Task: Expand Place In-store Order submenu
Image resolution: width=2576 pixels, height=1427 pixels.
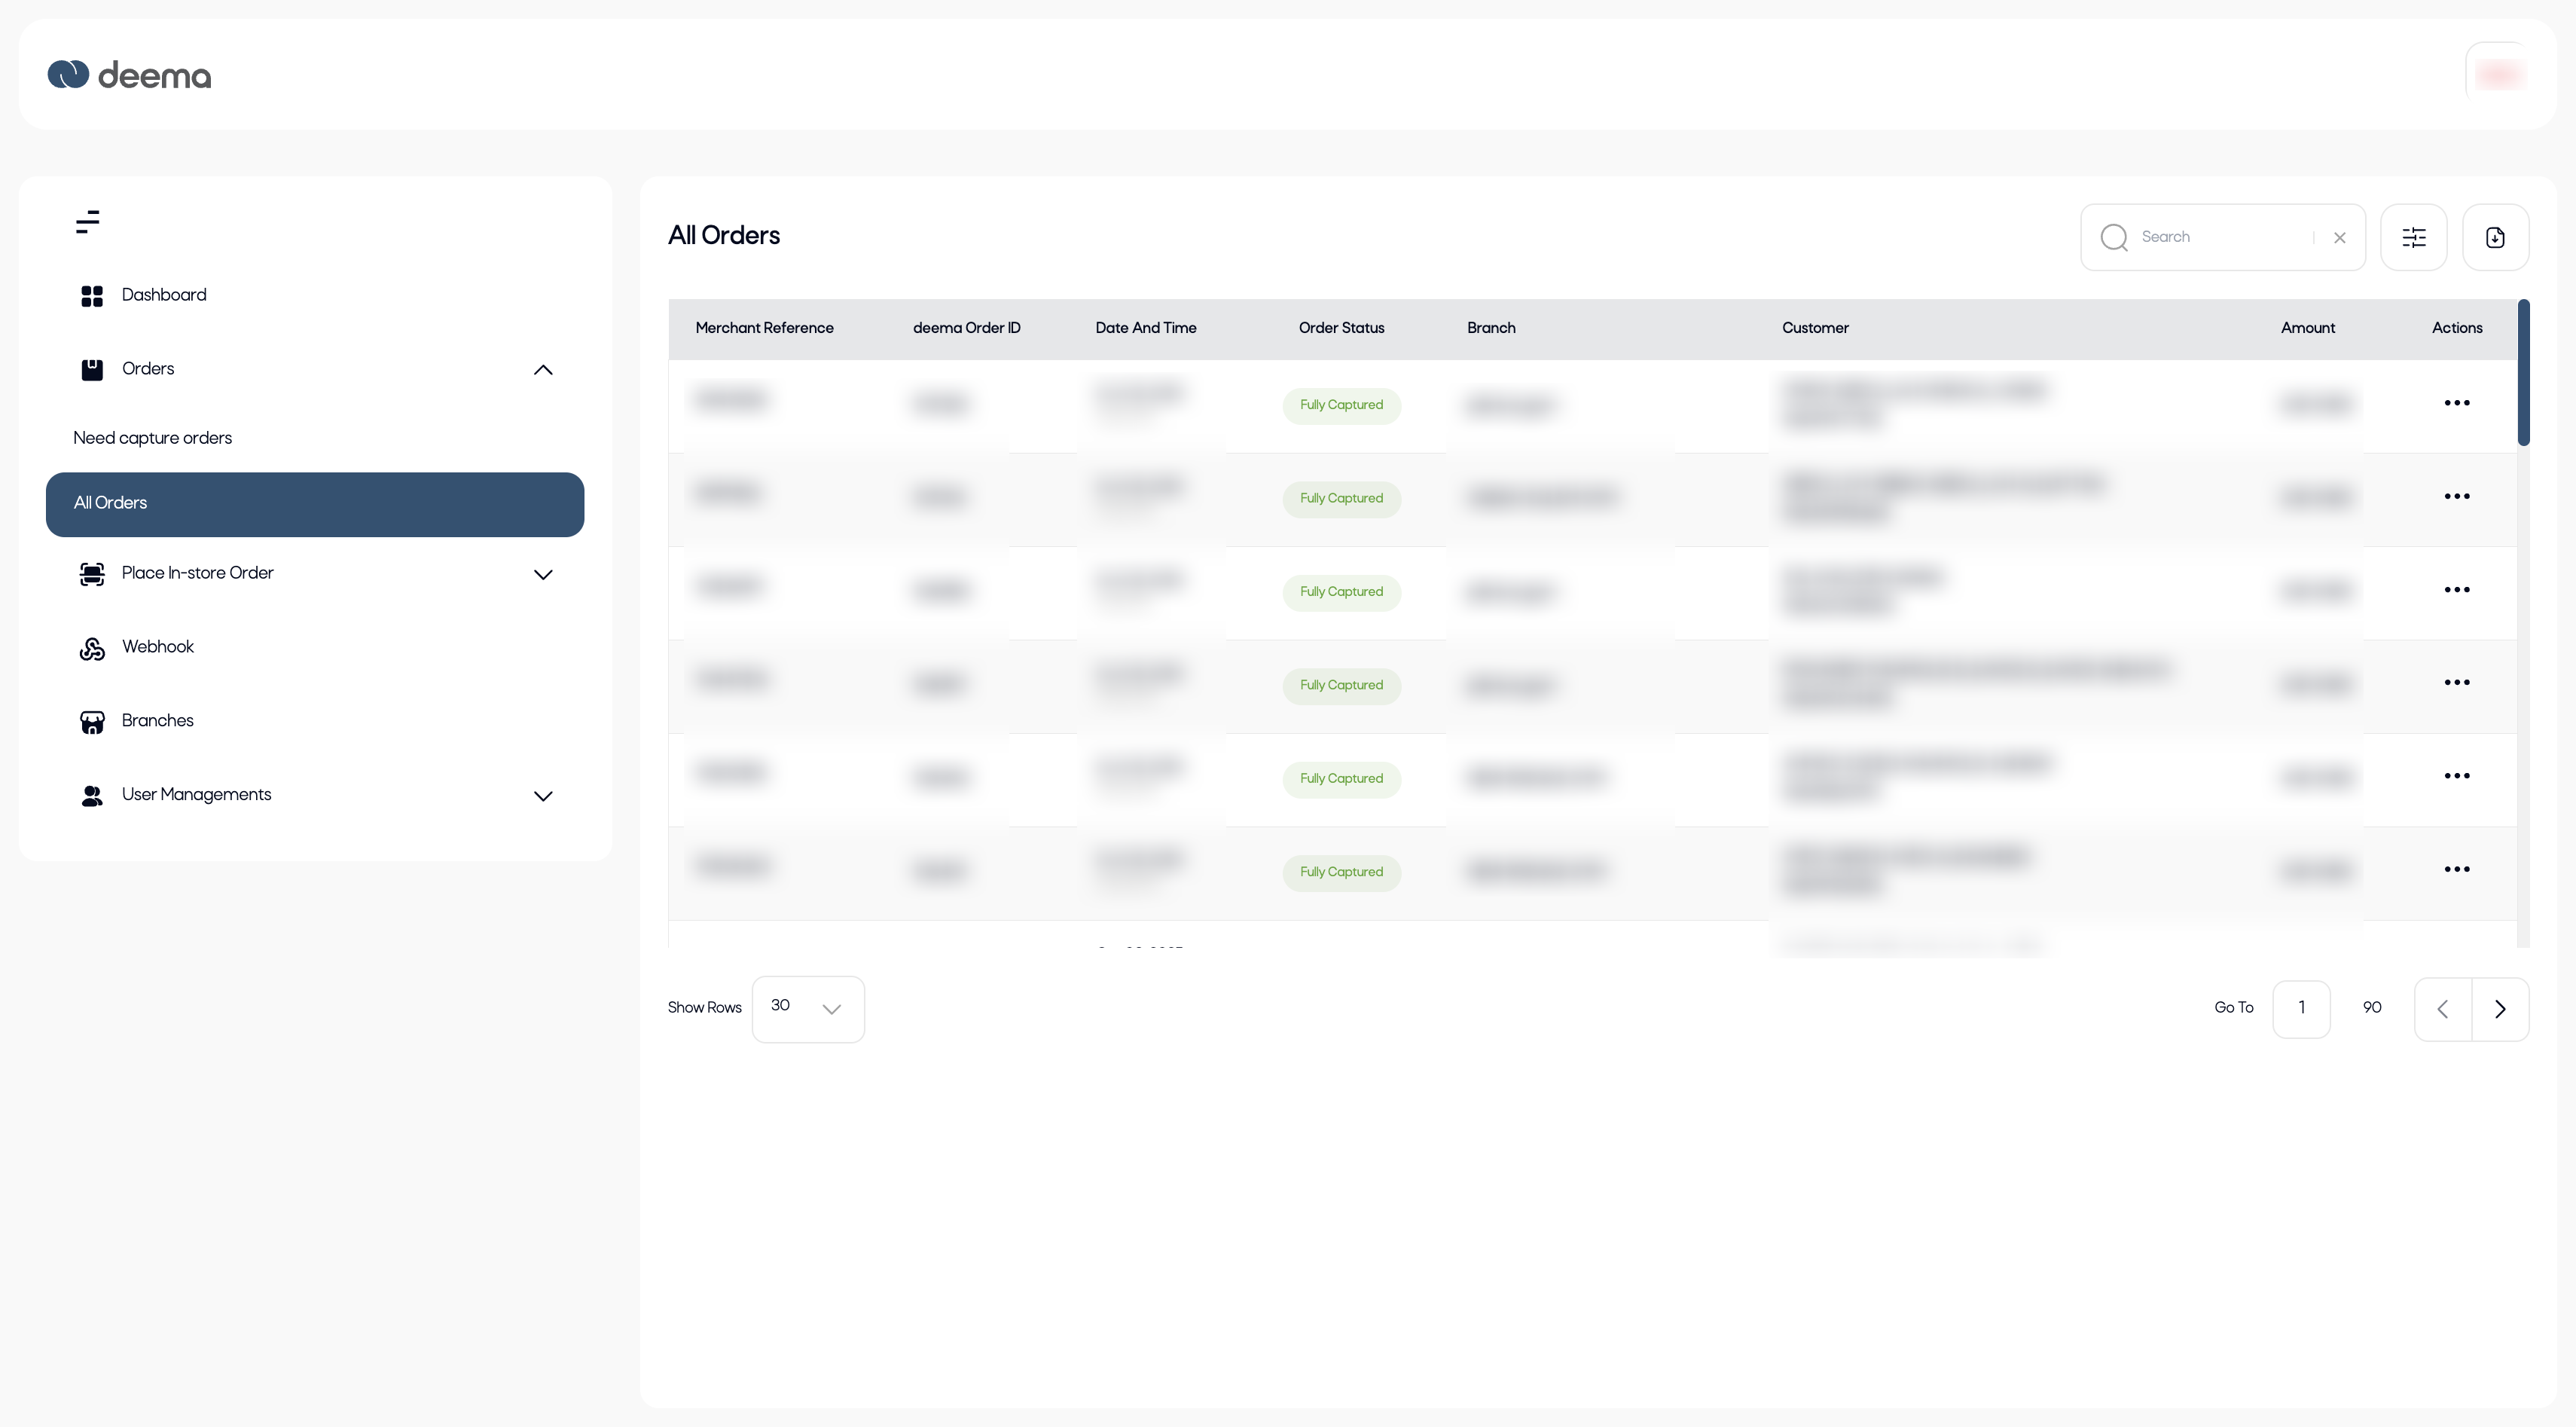Action: [543, 574]
